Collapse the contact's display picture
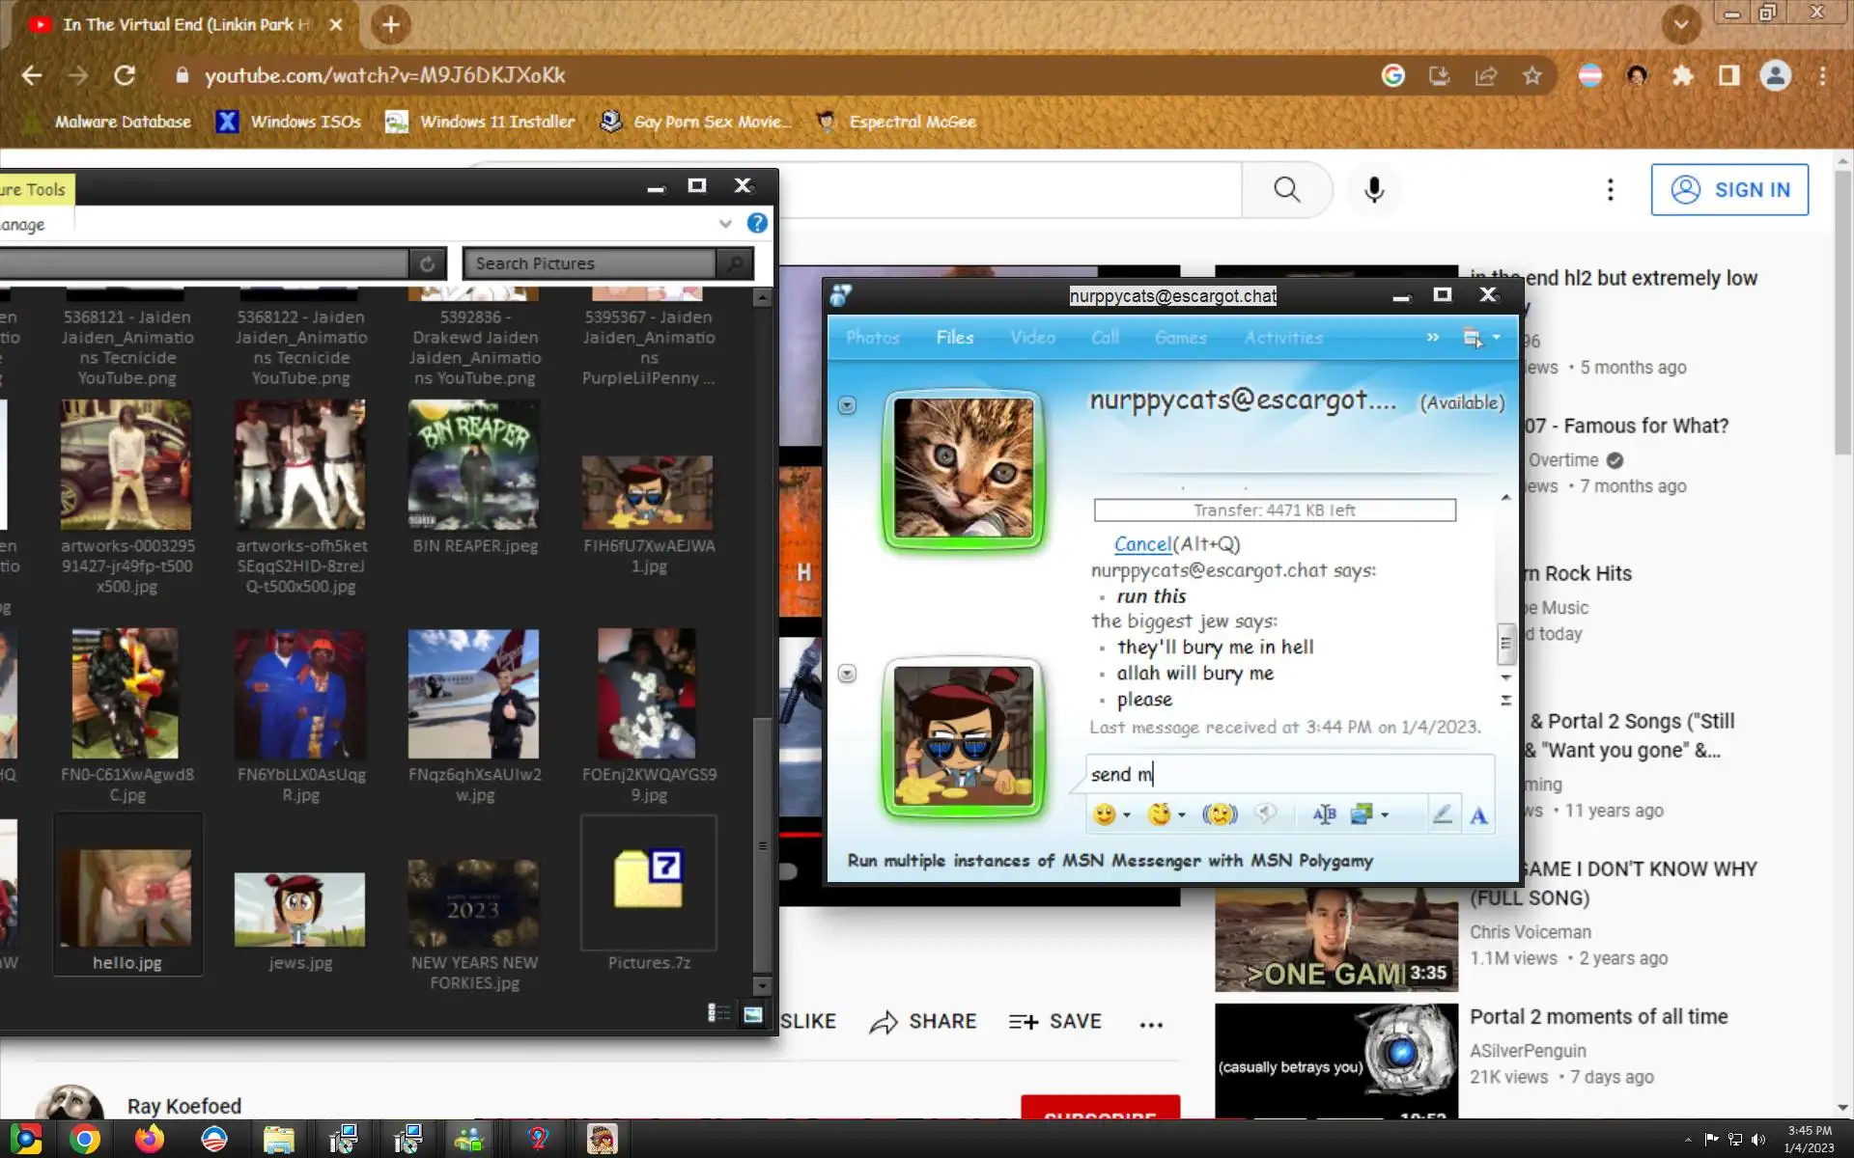 [x=847, y=405]
